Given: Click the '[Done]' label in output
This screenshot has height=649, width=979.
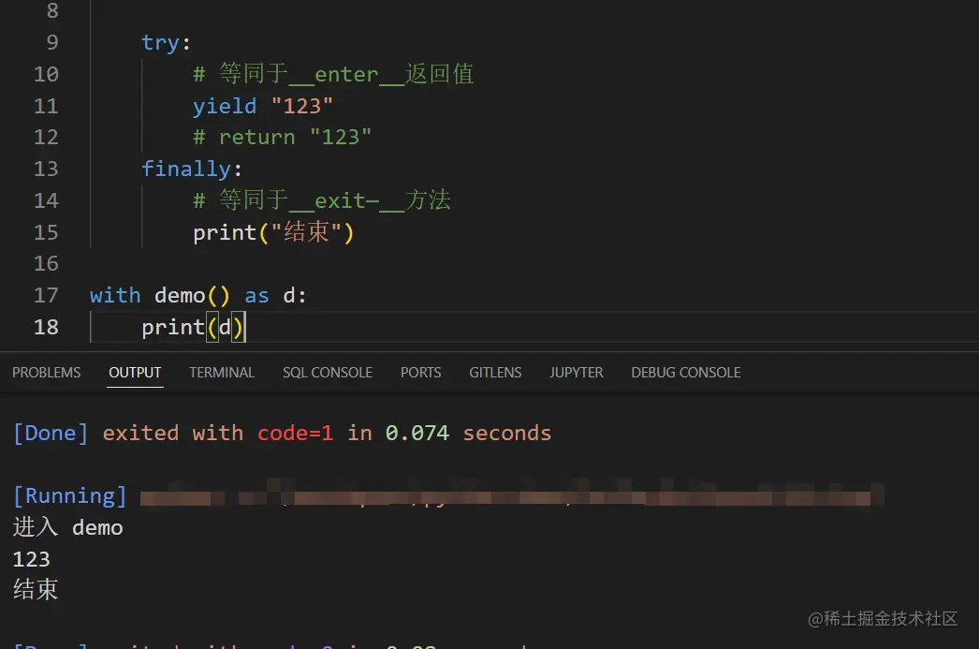Looking at the screenshot, I should click(51, 433).
